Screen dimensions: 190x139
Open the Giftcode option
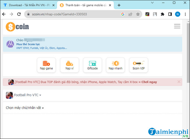tap(93, 65)
